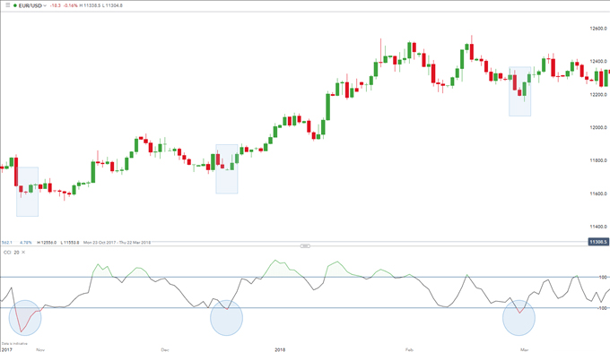Click the date range text Mon 23 Oct 2017

100,243
